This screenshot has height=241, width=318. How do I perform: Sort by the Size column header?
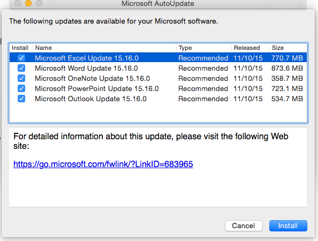click(x=288, y=48)
